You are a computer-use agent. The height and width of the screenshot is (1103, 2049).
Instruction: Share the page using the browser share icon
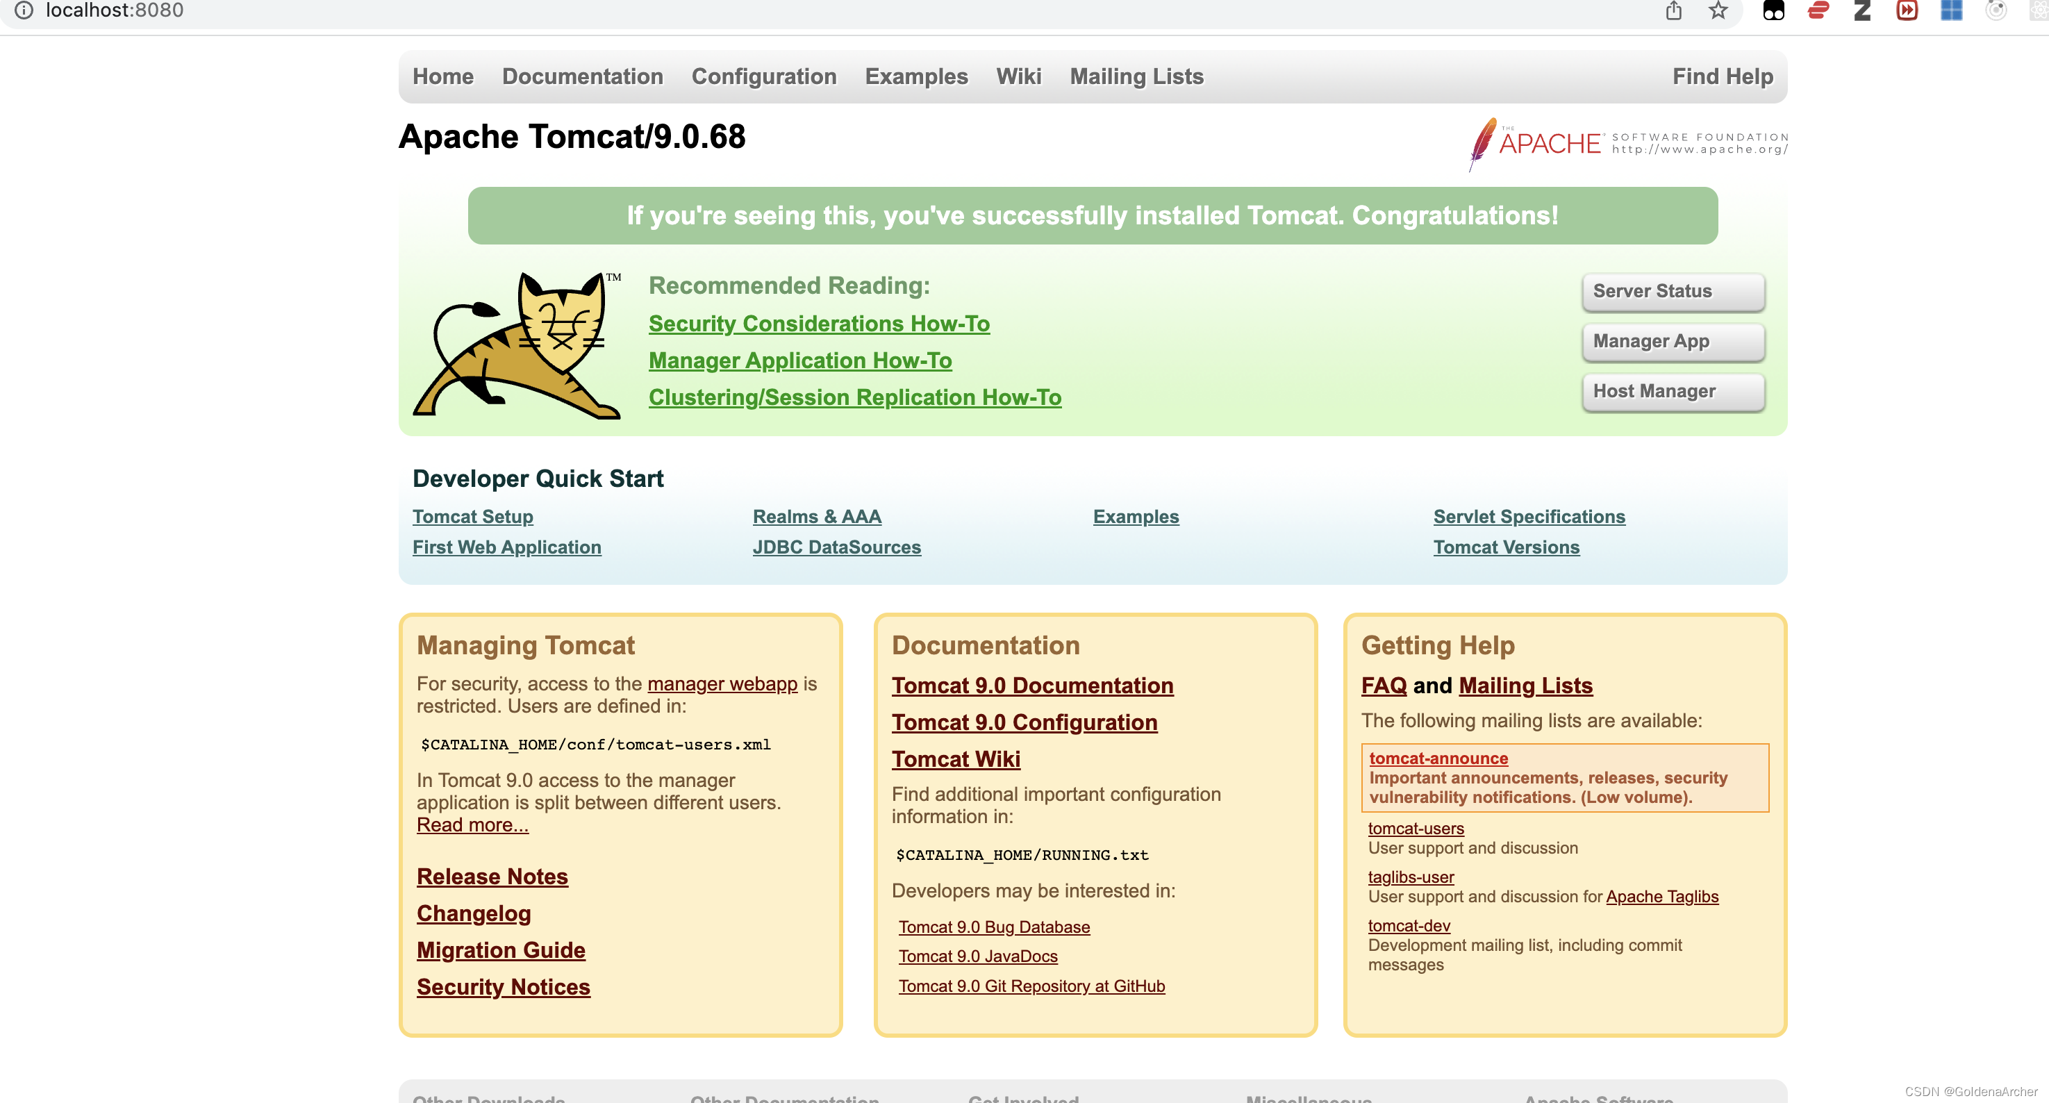click(1673, 11)
